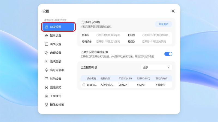Click the chevron arrow of 全部 dropdown
This screenshot has width=218, height=122.
coord(168,67)
